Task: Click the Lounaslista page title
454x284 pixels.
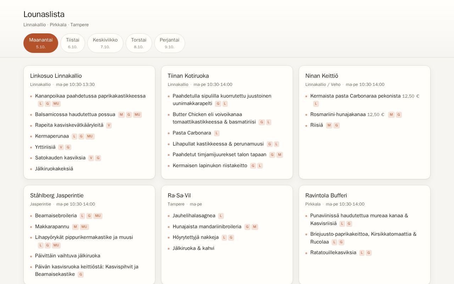Action: tap(44, 14)
